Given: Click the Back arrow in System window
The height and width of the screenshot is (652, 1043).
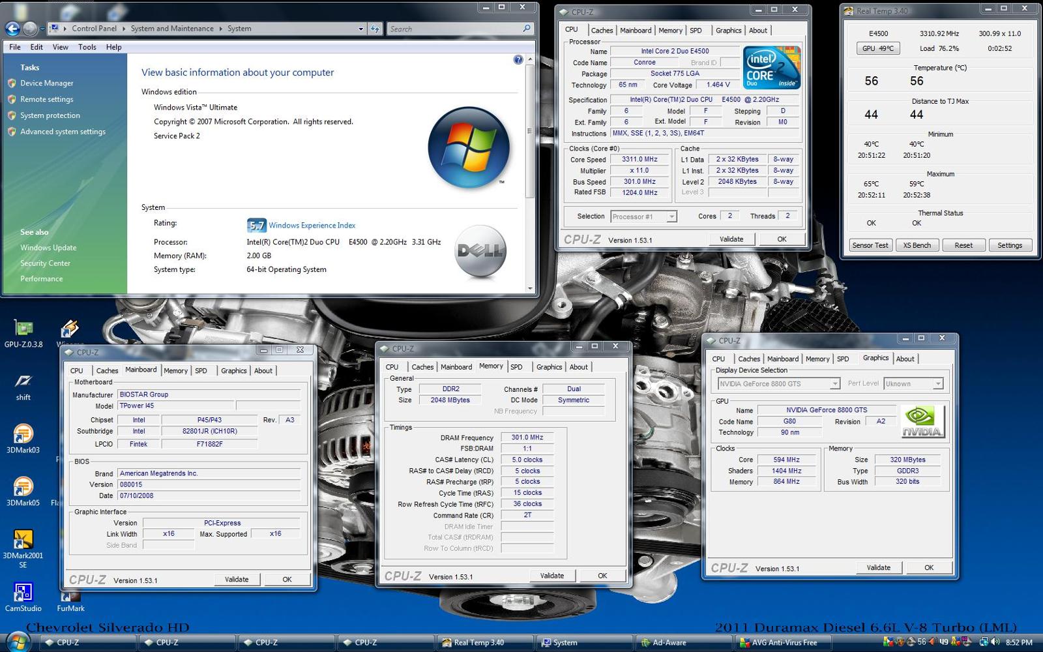Looking at the screenshot, I should 12,29.
